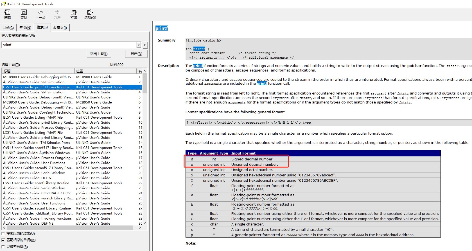Select result ULINK2 User's Guide: CoreSight Technolo...
472x251 pixels.
(x=72, y=112)
